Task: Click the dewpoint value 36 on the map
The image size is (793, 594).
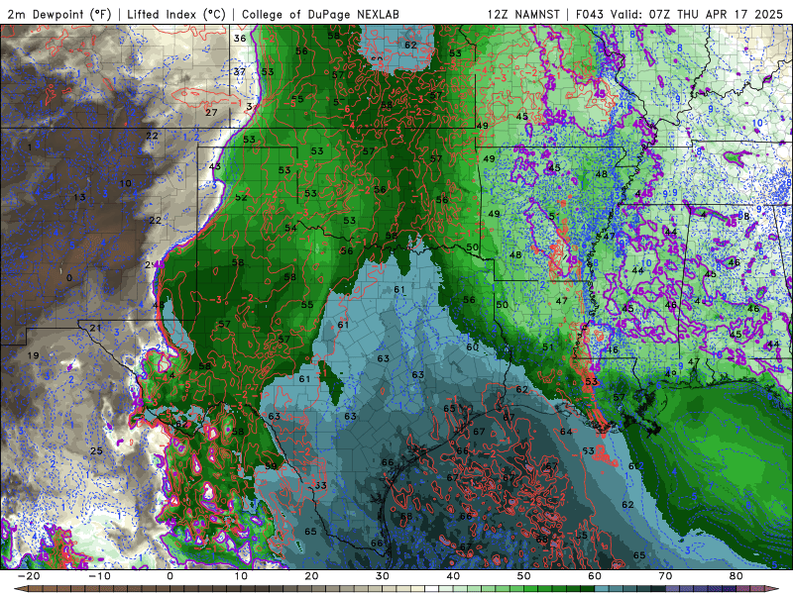Action: 240,39
